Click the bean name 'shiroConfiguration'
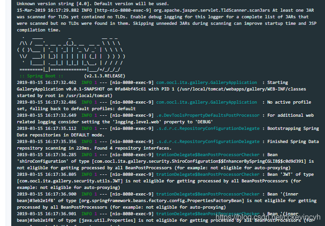Viewport: 325px width, 226px height. coord(43,161)
